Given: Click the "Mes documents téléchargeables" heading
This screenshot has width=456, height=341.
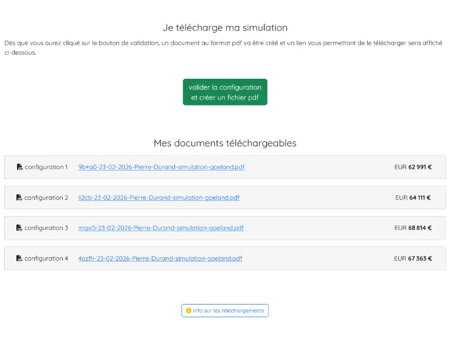Looking at the screenshot, I should pos(225,143).
